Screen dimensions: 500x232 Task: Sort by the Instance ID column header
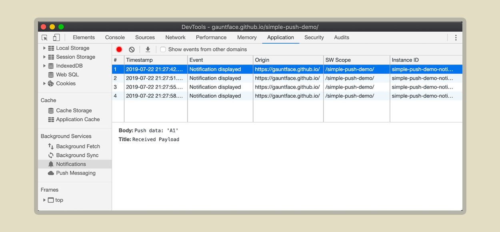pos(426,60)
